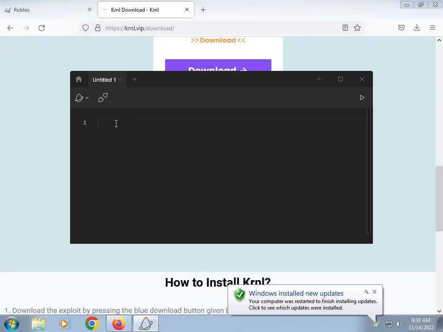Screen dimensions: 443x332
Task: Select the Krnl Download - Krnl browser tab
Action: pos(146,10)
